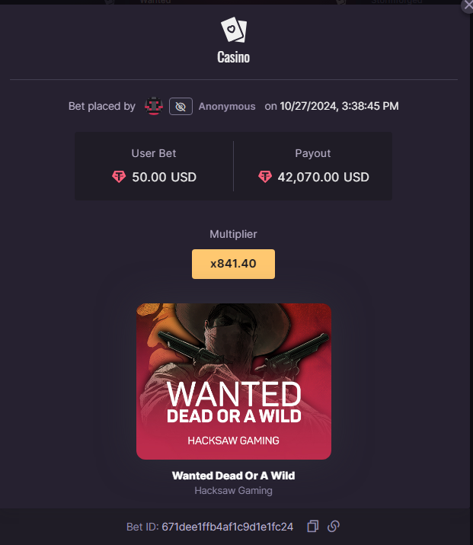
Task: Click the 42,070.00 USD payout amount
Action: [323, 178]
